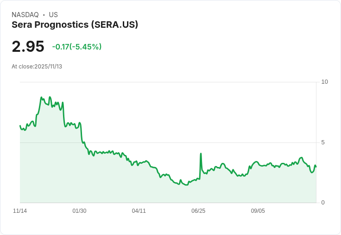Click the leftmost start of the price line

(20, 126)
